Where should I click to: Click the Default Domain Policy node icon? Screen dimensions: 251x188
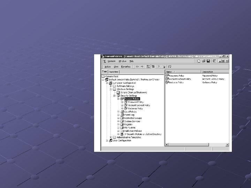tap(107, 79)
